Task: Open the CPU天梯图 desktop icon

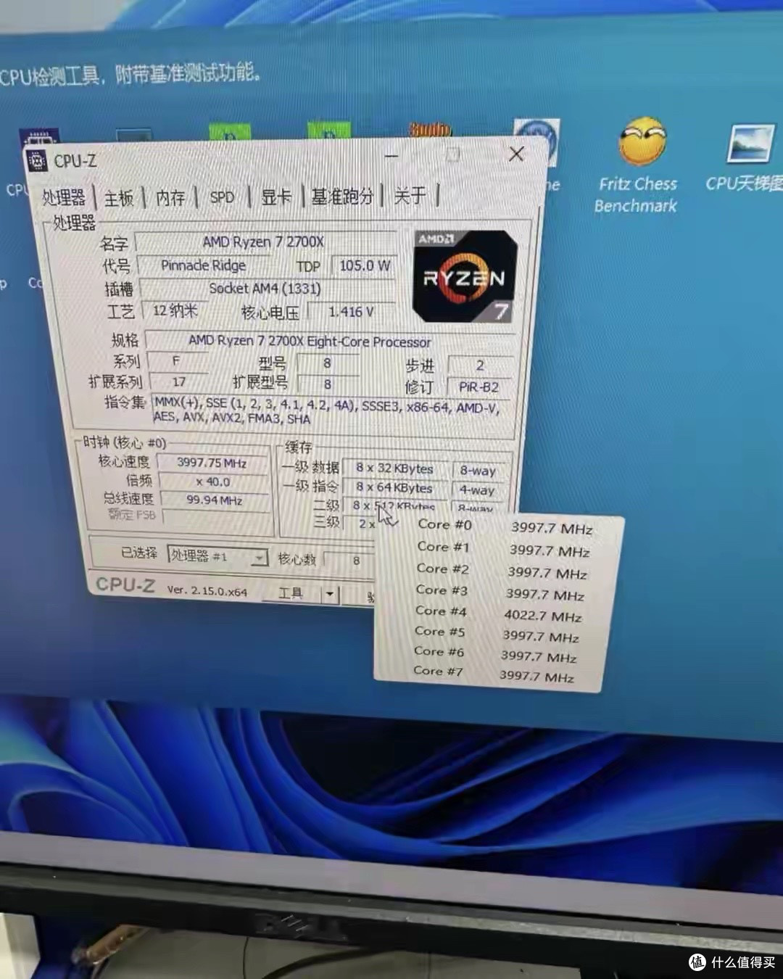Action: click(x=747, y=159)
